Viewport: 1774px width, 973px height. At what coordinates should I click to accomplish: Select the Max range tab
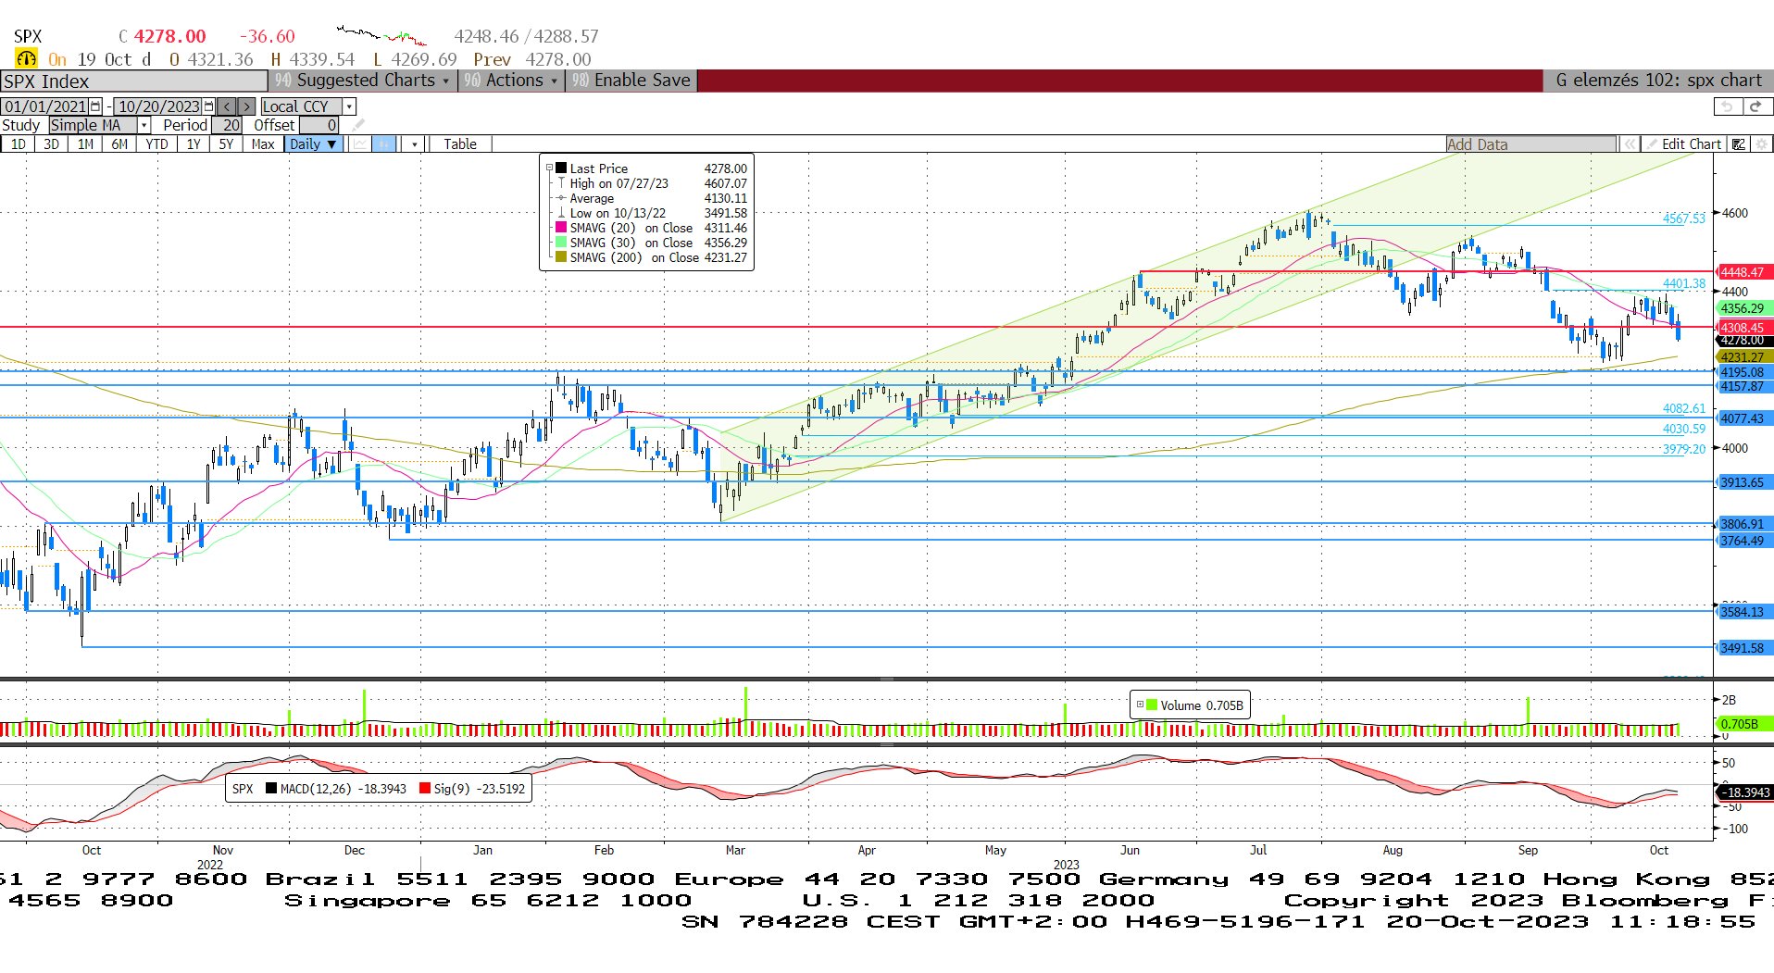point(263,144)
